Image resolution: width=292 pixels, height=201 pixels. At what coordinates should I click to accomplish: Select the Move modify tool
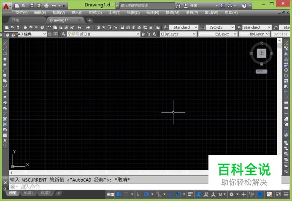coord(286,70)
